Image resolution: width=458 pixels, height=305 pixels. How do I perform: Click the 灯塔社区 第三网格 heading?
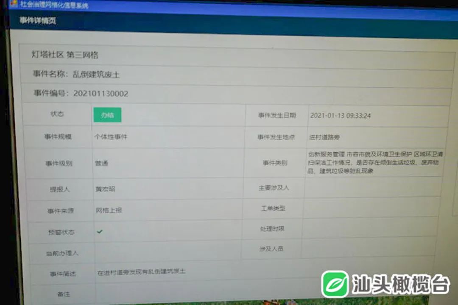click(x=65, y=55)
